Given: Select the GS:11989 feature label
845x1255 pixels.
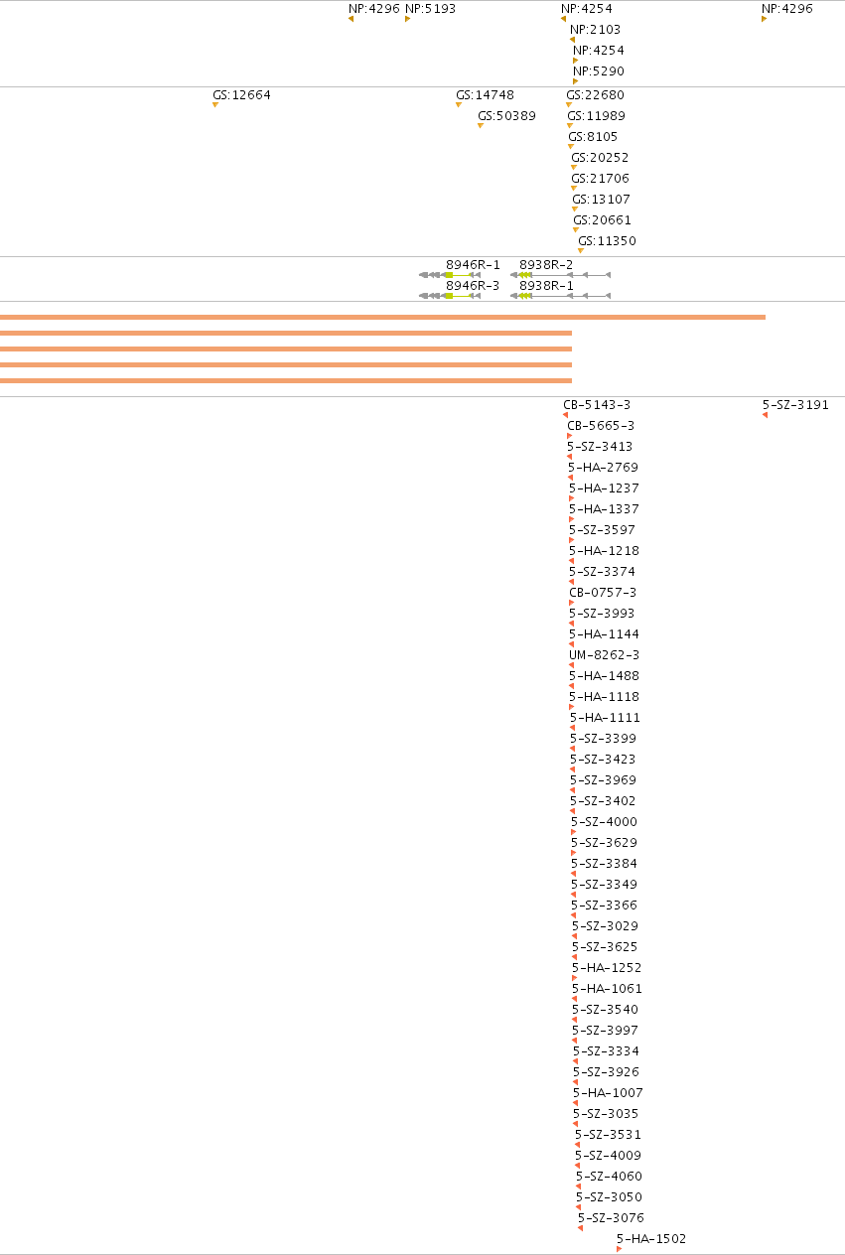Looking at the screenshot, I should (x=596, y=116).
